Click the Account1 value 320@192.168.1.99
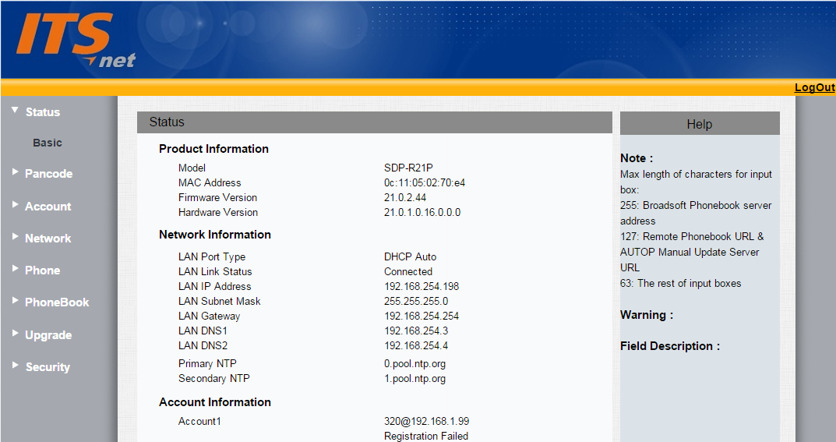836x442 pixels. (426, 422)
